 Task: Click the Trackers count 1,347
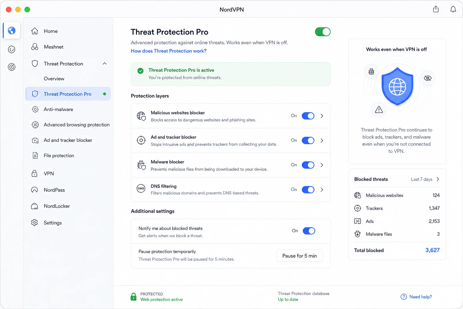[x=434, y=208]
